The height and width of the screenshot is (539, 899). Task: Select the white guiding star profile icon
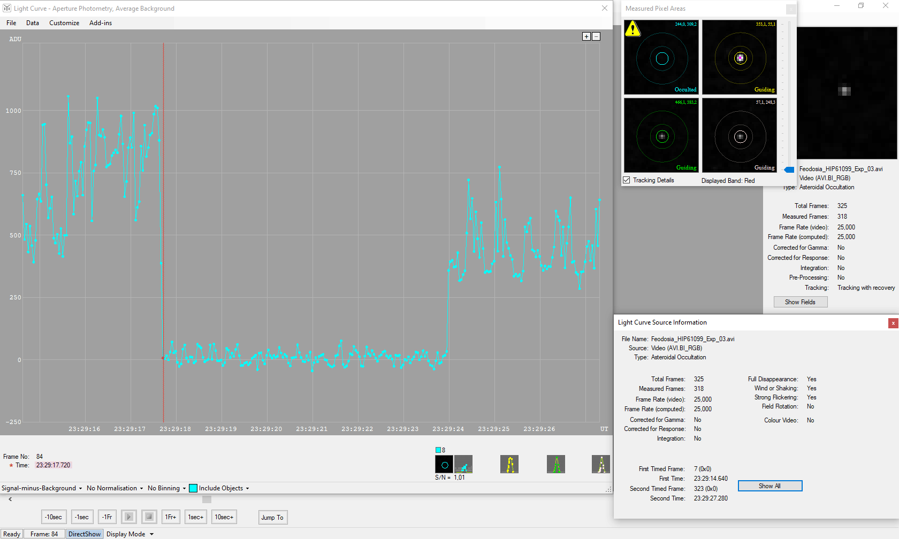[601, 464]
